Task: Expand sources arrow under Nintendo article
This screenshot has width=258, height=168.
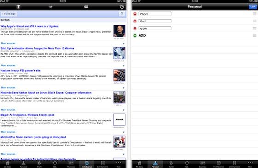Action: (124, 110)
